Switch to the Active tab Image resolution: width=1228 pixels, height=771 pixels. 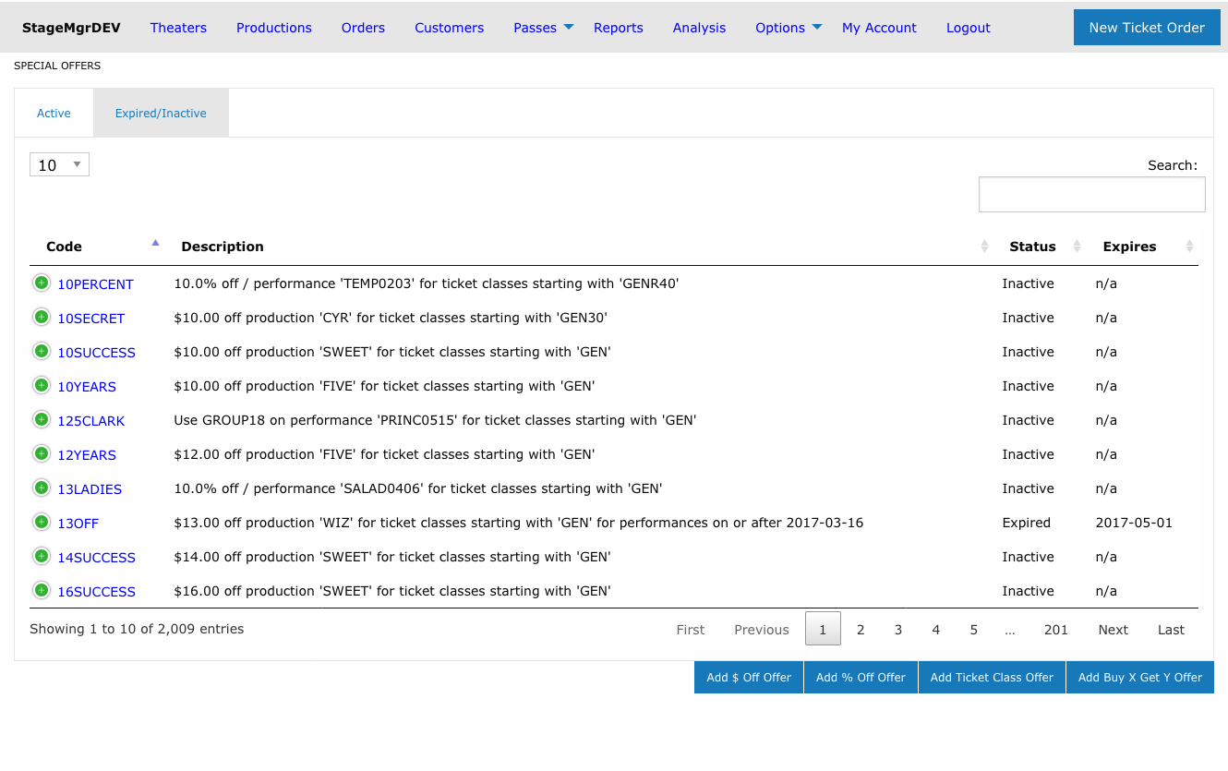tap(54, 113)
